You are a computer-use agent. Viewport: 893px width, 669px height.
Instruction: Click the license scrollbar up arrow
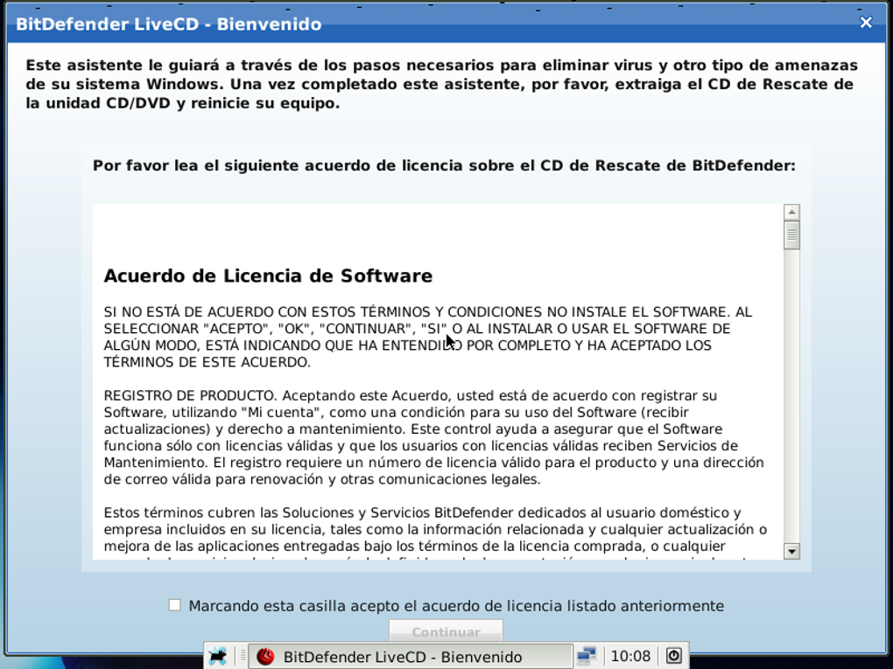791,213
